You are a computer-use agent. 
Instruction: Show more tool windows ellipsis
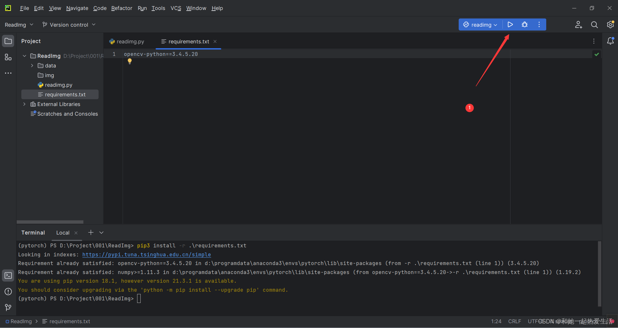tap(8, 73)
